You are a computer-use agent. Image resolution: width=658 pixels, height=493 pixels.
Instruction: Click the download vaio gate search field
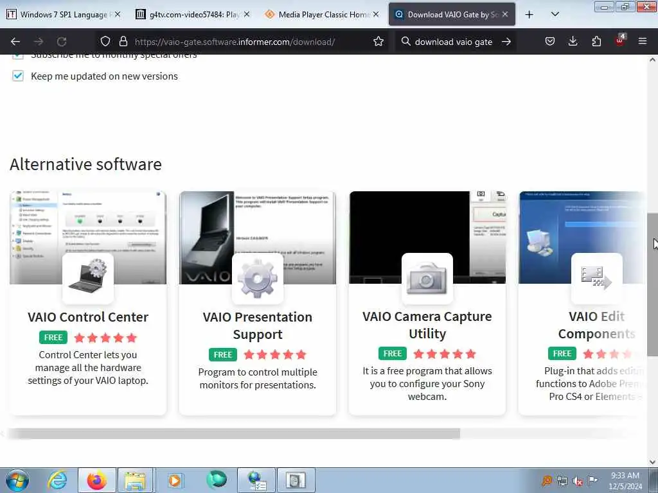[453, 42]
